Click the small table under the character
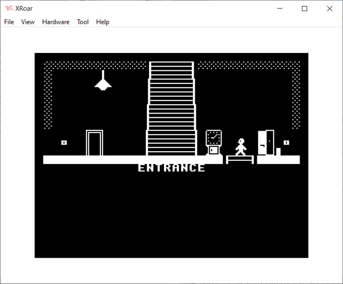 coord(240,159)
